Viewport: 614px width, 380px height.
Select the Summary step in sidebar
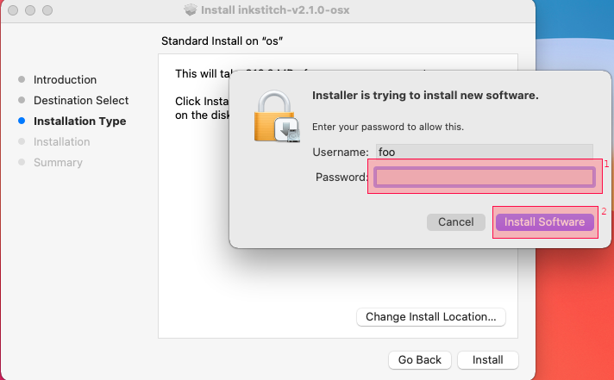pos(58,162)
